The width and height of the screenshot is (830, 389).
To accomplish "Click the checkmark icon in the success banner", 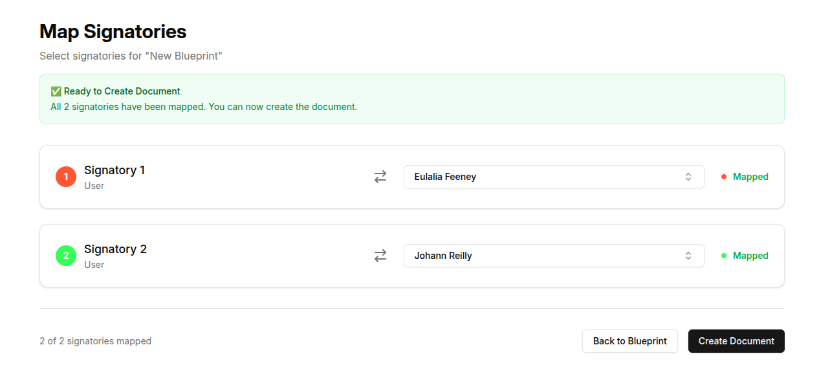I will 57,91.
